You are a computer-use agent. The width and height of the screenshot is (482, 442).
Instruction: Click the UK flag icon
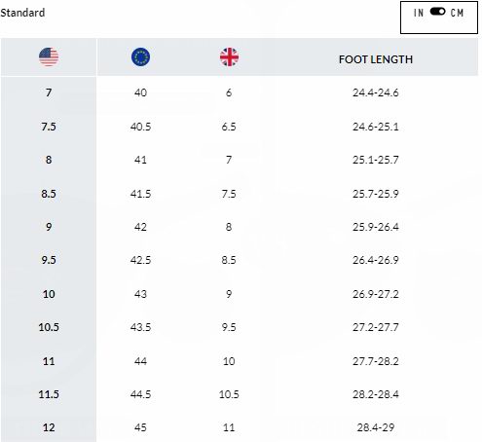[229, 57]
